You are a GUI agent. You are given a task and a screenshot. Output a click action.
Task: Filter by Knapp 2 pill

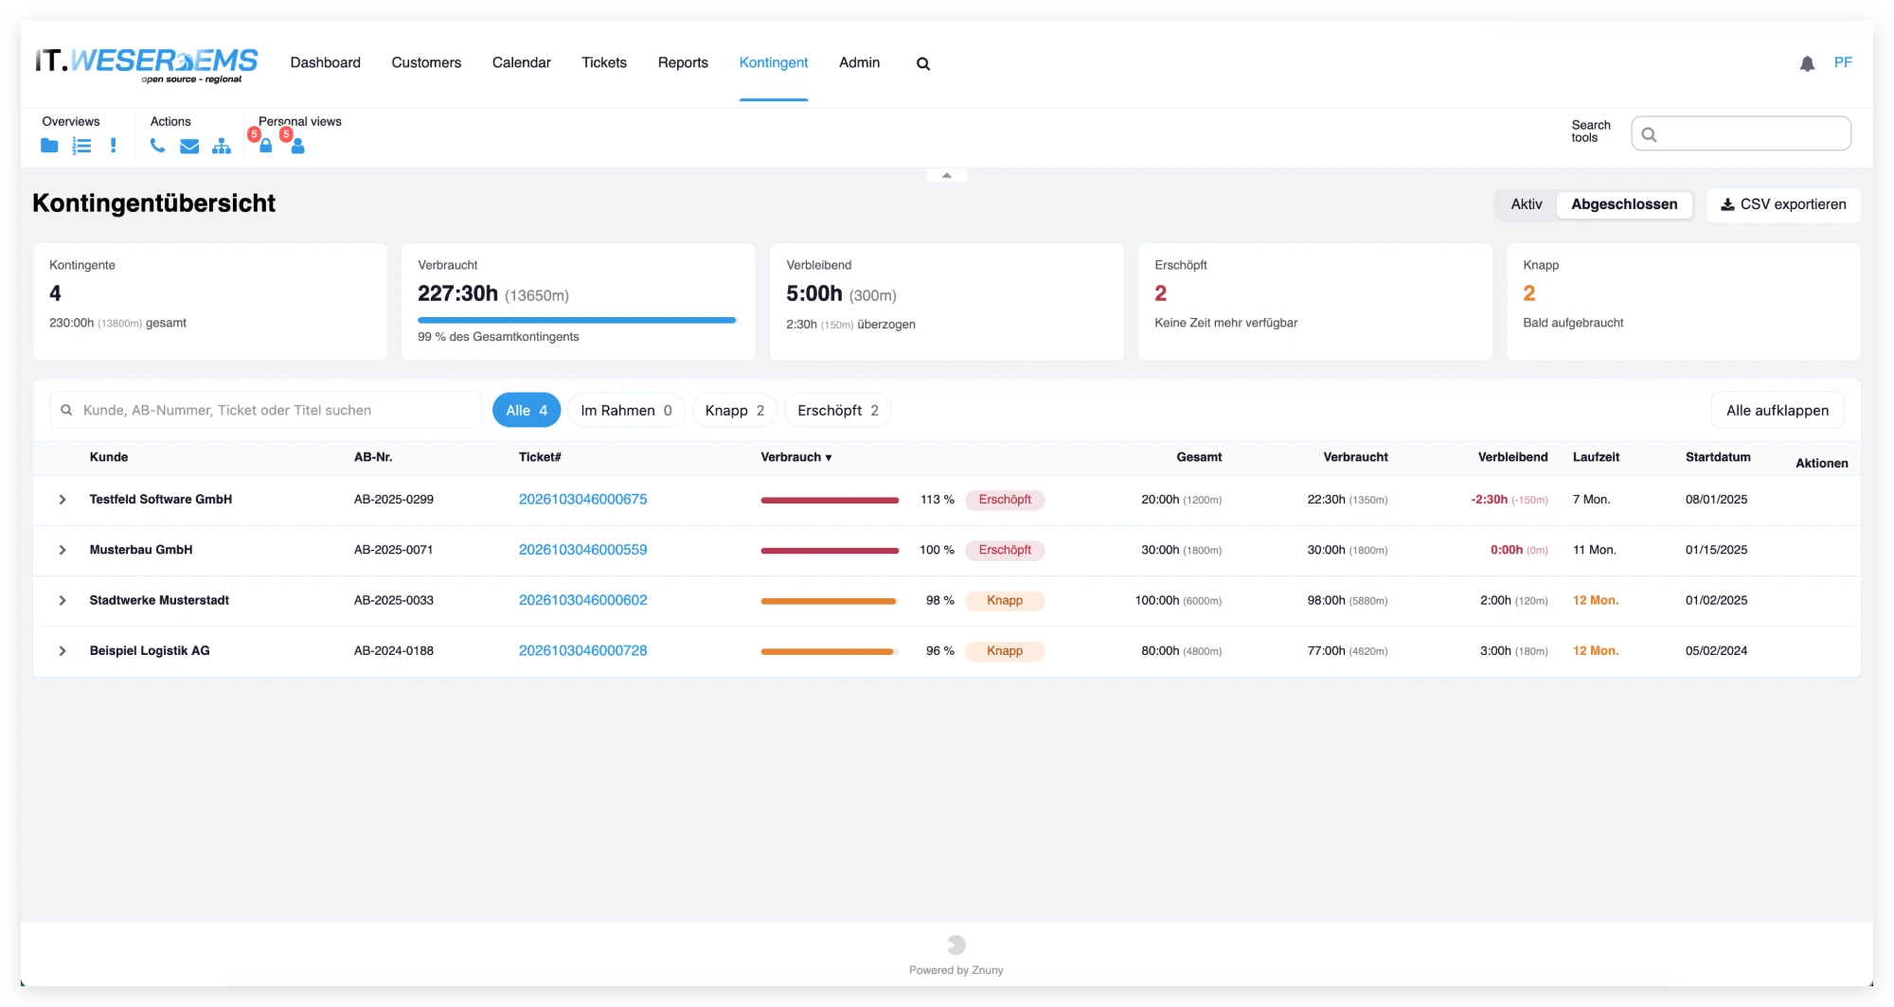click(x=735, y=410)
